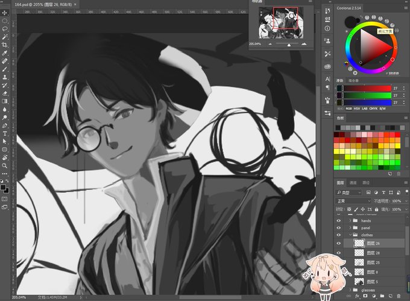410x301 pixels.
Task: Open the Paragraph panel icon
Action: click(327, 87)
